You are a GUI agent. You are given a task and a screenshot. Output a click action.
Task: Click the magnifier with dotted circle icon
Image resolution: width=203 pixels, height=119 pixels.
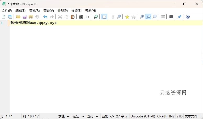[x=119, y=17]
